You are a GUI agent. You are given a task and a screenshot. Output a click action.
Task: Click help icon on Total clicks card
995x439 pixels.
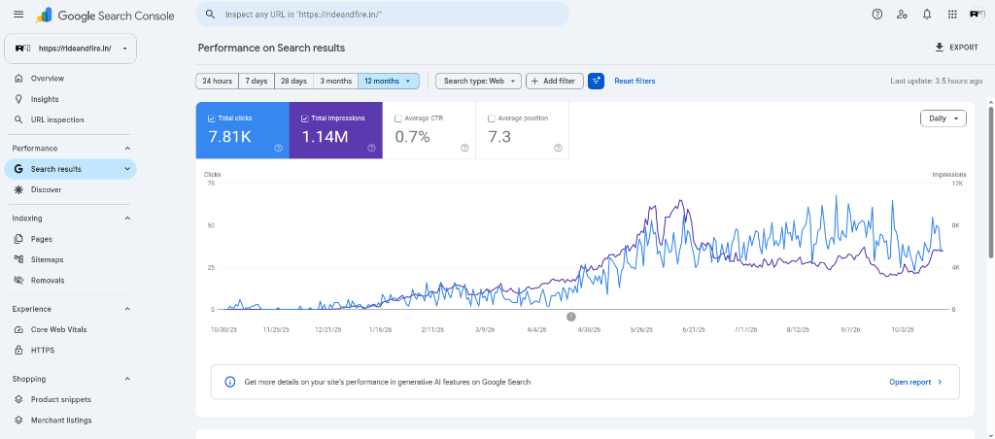pyautogui.click(x=278, y=148)
